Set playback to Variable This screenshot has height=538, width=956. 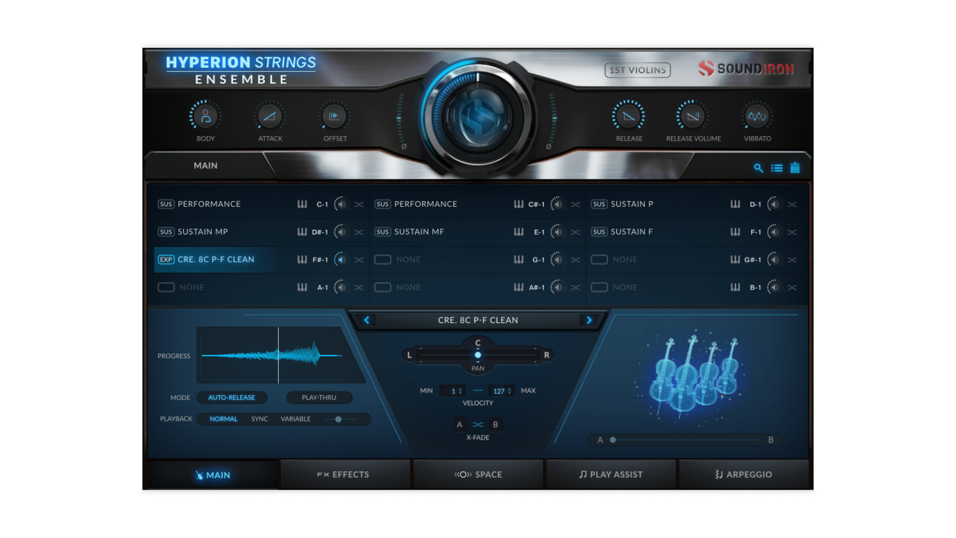296,419
